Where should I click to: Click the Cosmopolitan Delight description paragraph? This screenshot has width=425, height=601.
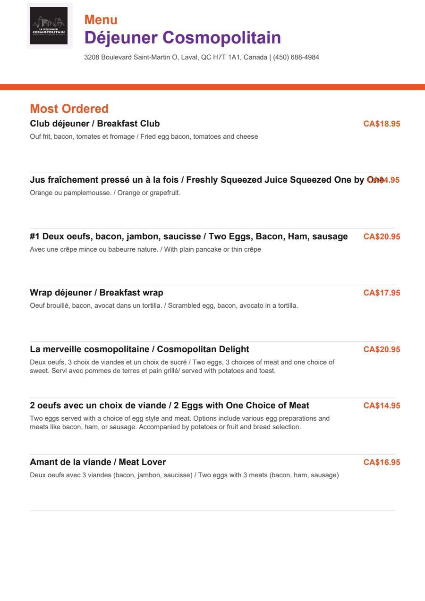(x=182, y=366)
